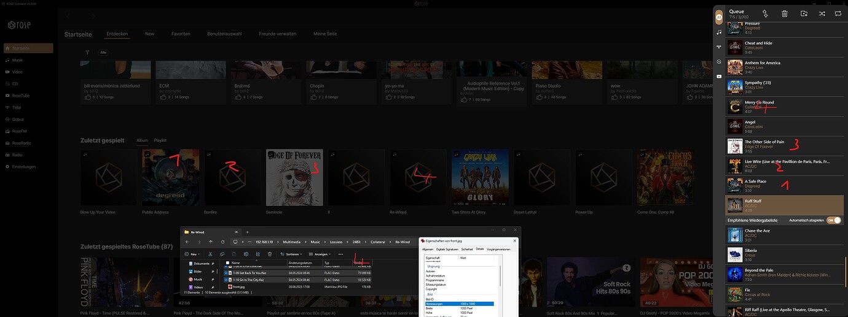Open RoseFM in the sidebar

[x=19, y=131]
